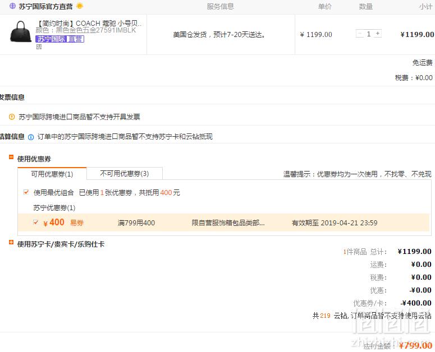The image size is (435, 352).
Task: Click the 有效期至 2019-04-21 23:59 text
Action: pyautogui.click(x=335, y=223)
